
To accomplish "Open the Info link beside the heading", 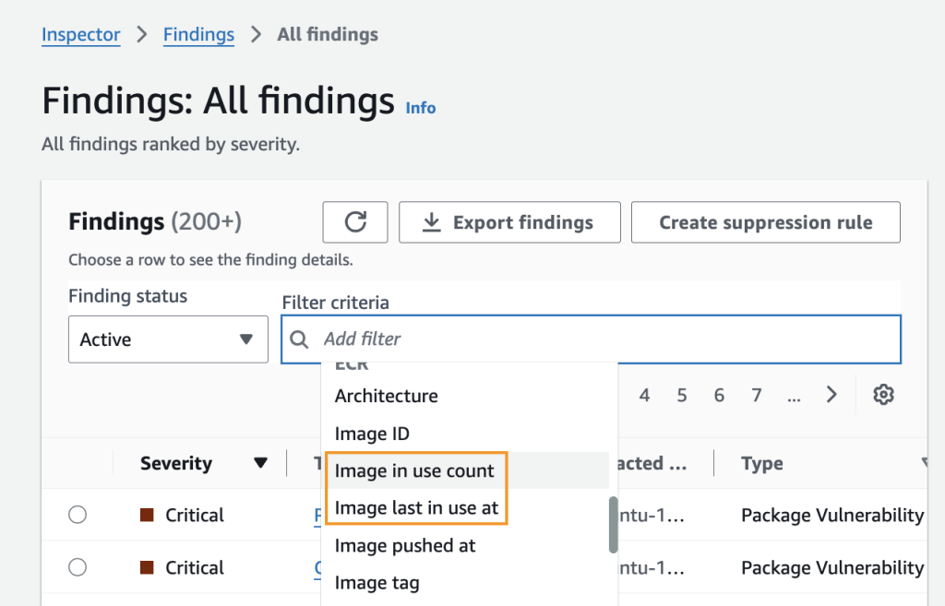I will coord(421,108).
